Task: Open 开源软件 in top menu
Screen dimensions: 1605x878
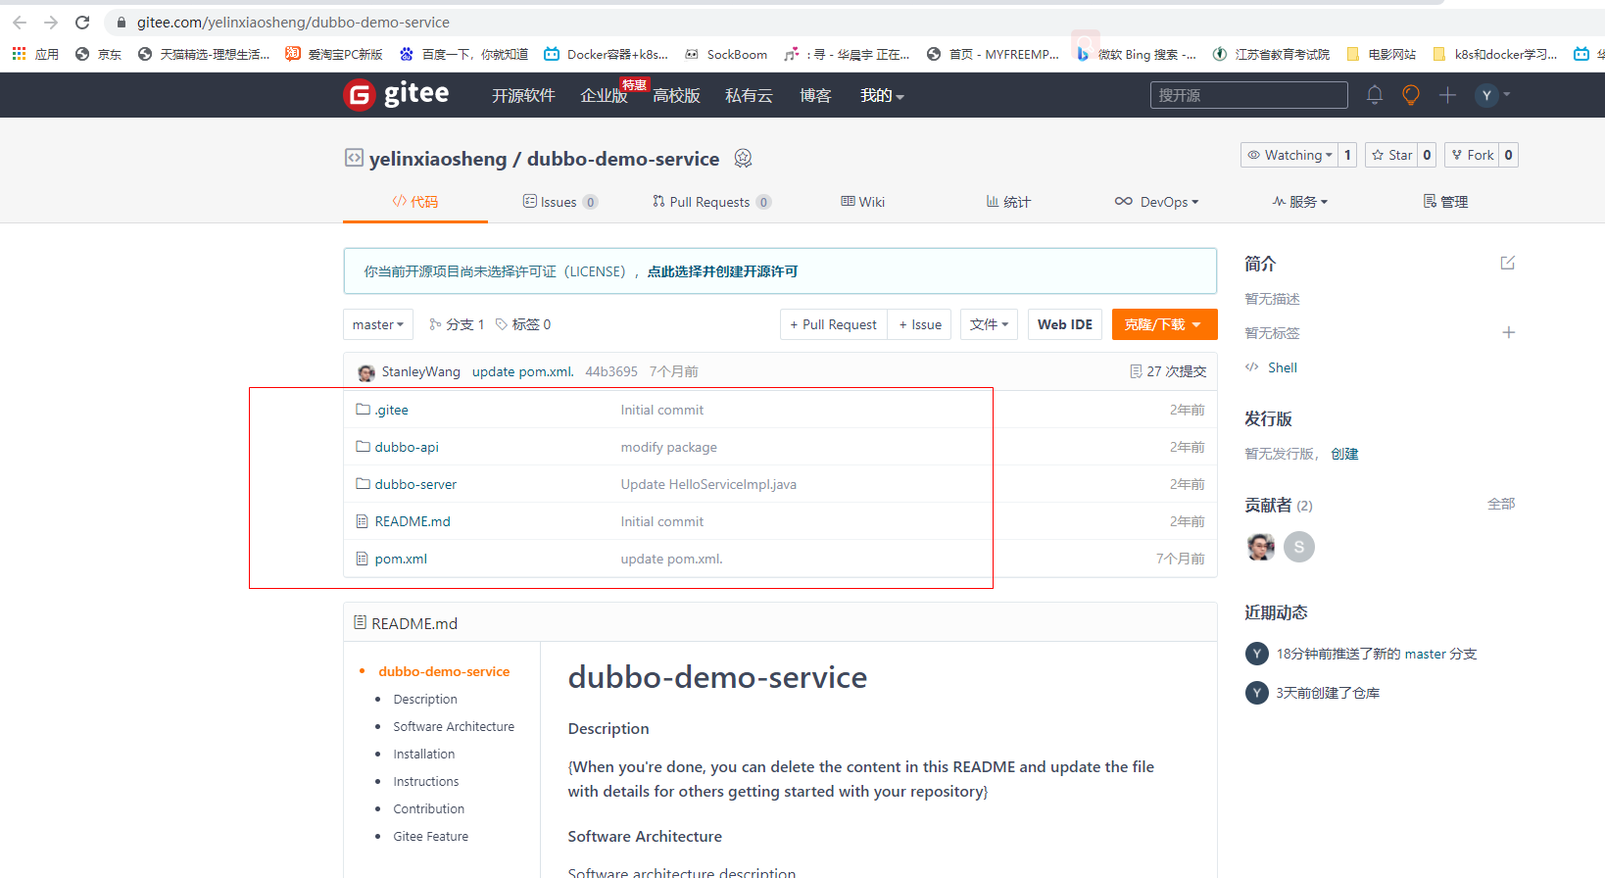Action: tap(523, 95)
